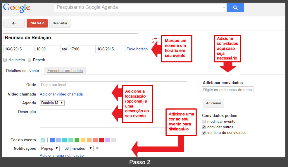Switch to the 'Encontrar um horário' tab
Viewport: 288px width, 167px height.
tap(65, 71)
